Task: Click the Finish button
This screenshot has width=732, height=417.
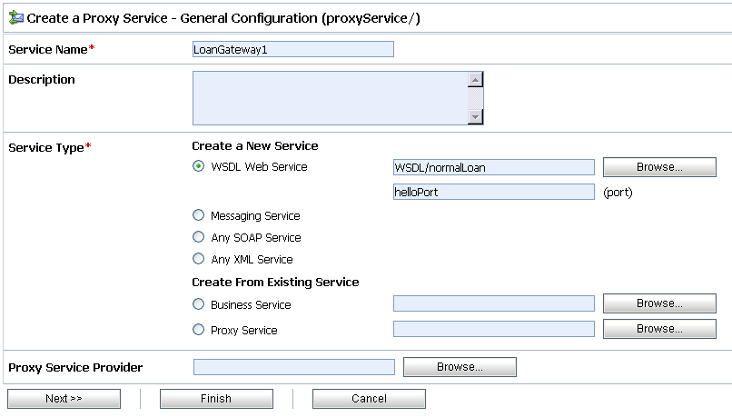Action: tap(217, 399)
